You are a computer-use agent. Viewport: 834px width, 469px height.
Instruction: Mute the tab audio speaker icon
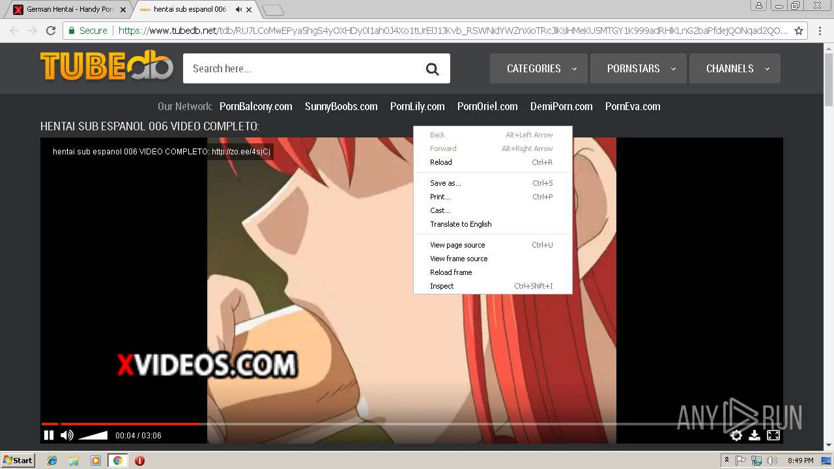[239, 9]
